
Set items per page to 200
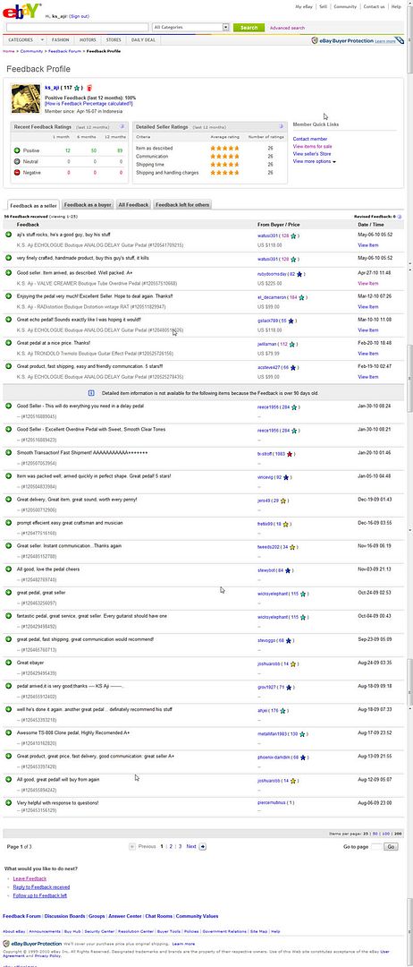click(398, 834)
